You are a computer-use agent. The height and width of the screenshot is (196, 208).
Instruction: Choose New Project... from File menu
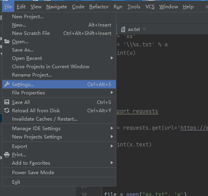pyautogui.click(x=59, y=17)
